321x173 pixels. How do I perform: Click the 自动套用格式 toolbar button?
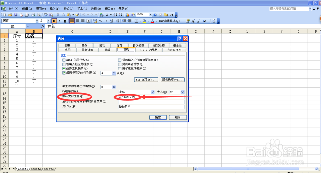coord(171,21)
